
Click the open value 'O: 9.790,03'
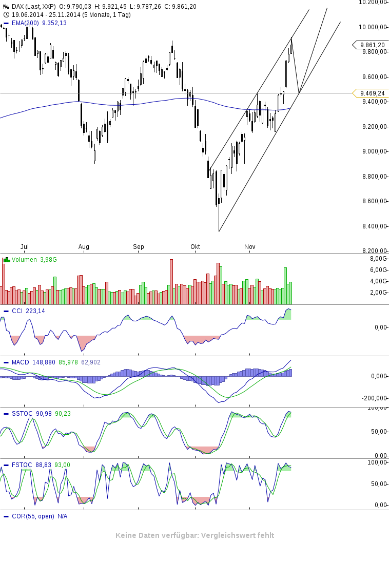click(x=75, y=7)
